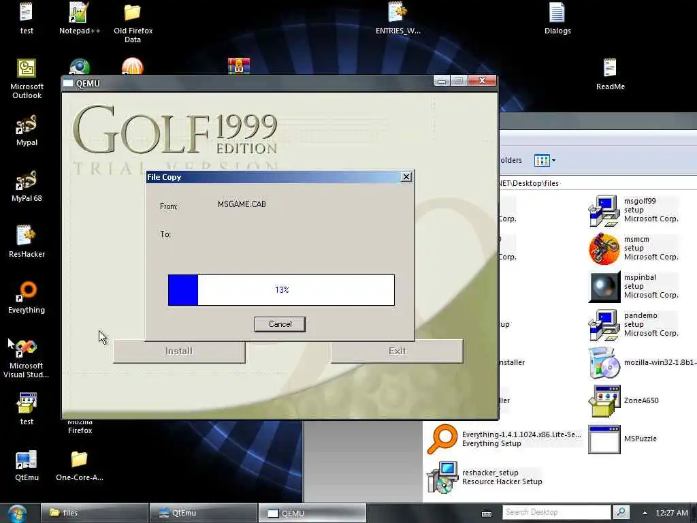Launch QtEmu desktop shortcut
Image resolution: width=697 pixels, height=523 pixels.
point(27,466)
